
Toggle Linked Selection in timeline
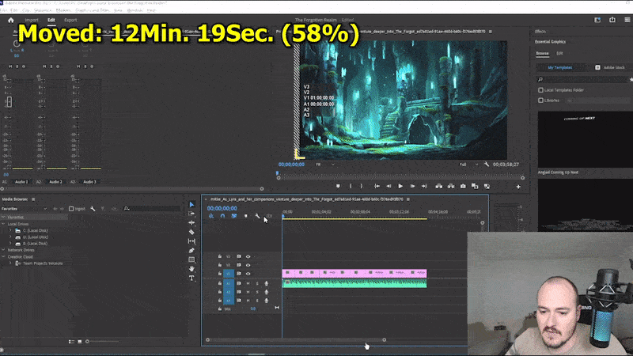pyautogui.click(x=234, y=216)
